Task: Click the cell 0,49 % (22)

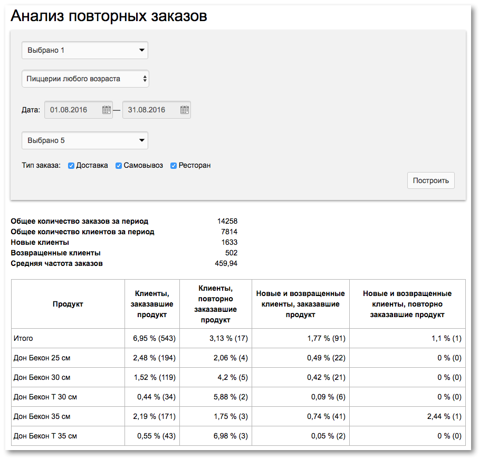Action: point(301,358)
